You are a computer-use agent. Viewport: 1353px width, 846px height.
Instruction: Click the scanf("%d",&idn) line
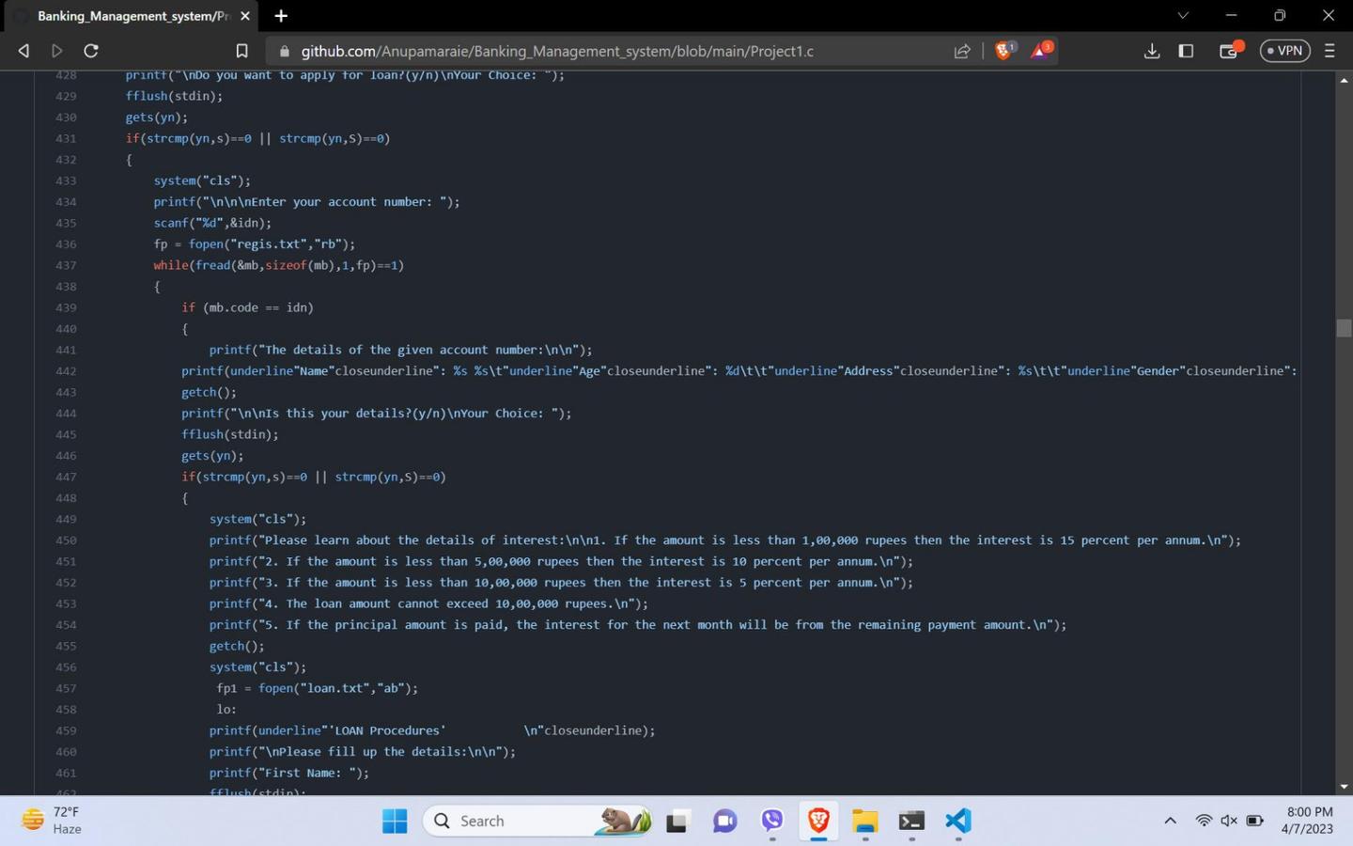click(x=212, y=223)
